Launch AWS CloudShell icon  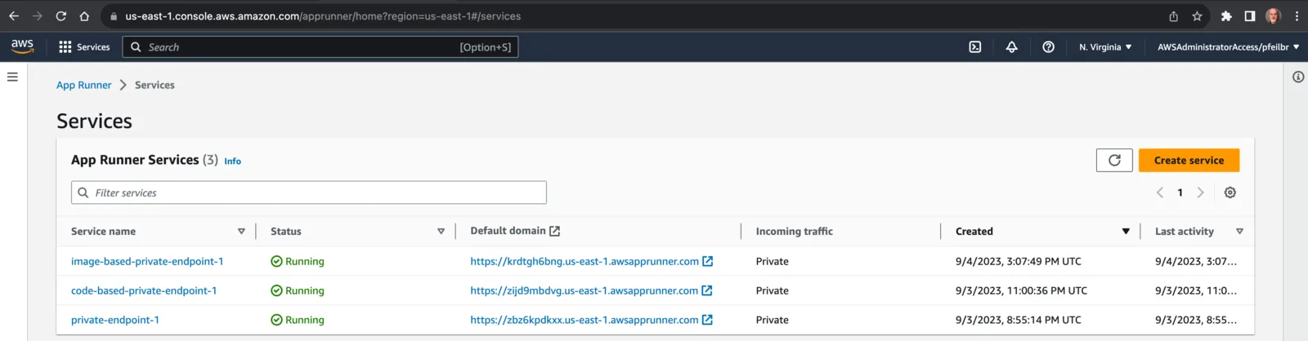(975, 47)
